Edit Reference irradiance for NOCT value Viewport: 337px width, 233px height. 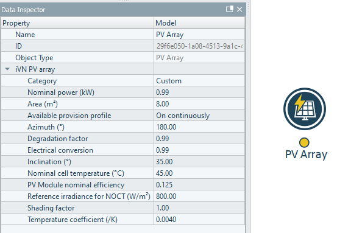pyautogui.click(x=199, y=196)
